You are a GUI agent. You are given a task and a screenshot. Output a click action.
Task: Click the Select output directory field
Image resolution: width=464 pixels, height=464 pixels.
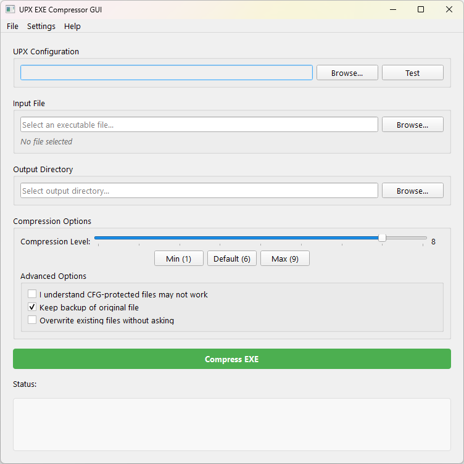pyautogui.click(x=199, y=191)
